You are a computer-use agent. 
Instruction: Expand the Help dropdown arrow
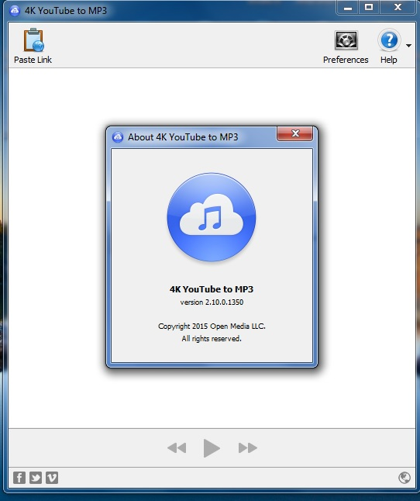coord(408,46)
